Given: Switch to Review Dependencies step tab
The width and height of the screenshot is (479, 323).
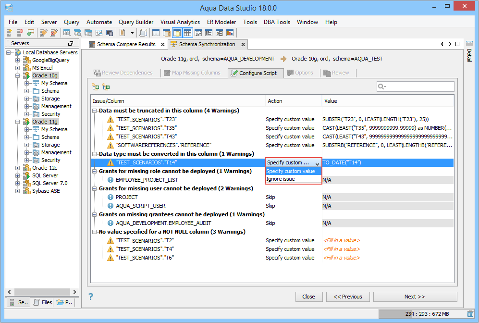Looking at the screenshot, I should (123, 73).
